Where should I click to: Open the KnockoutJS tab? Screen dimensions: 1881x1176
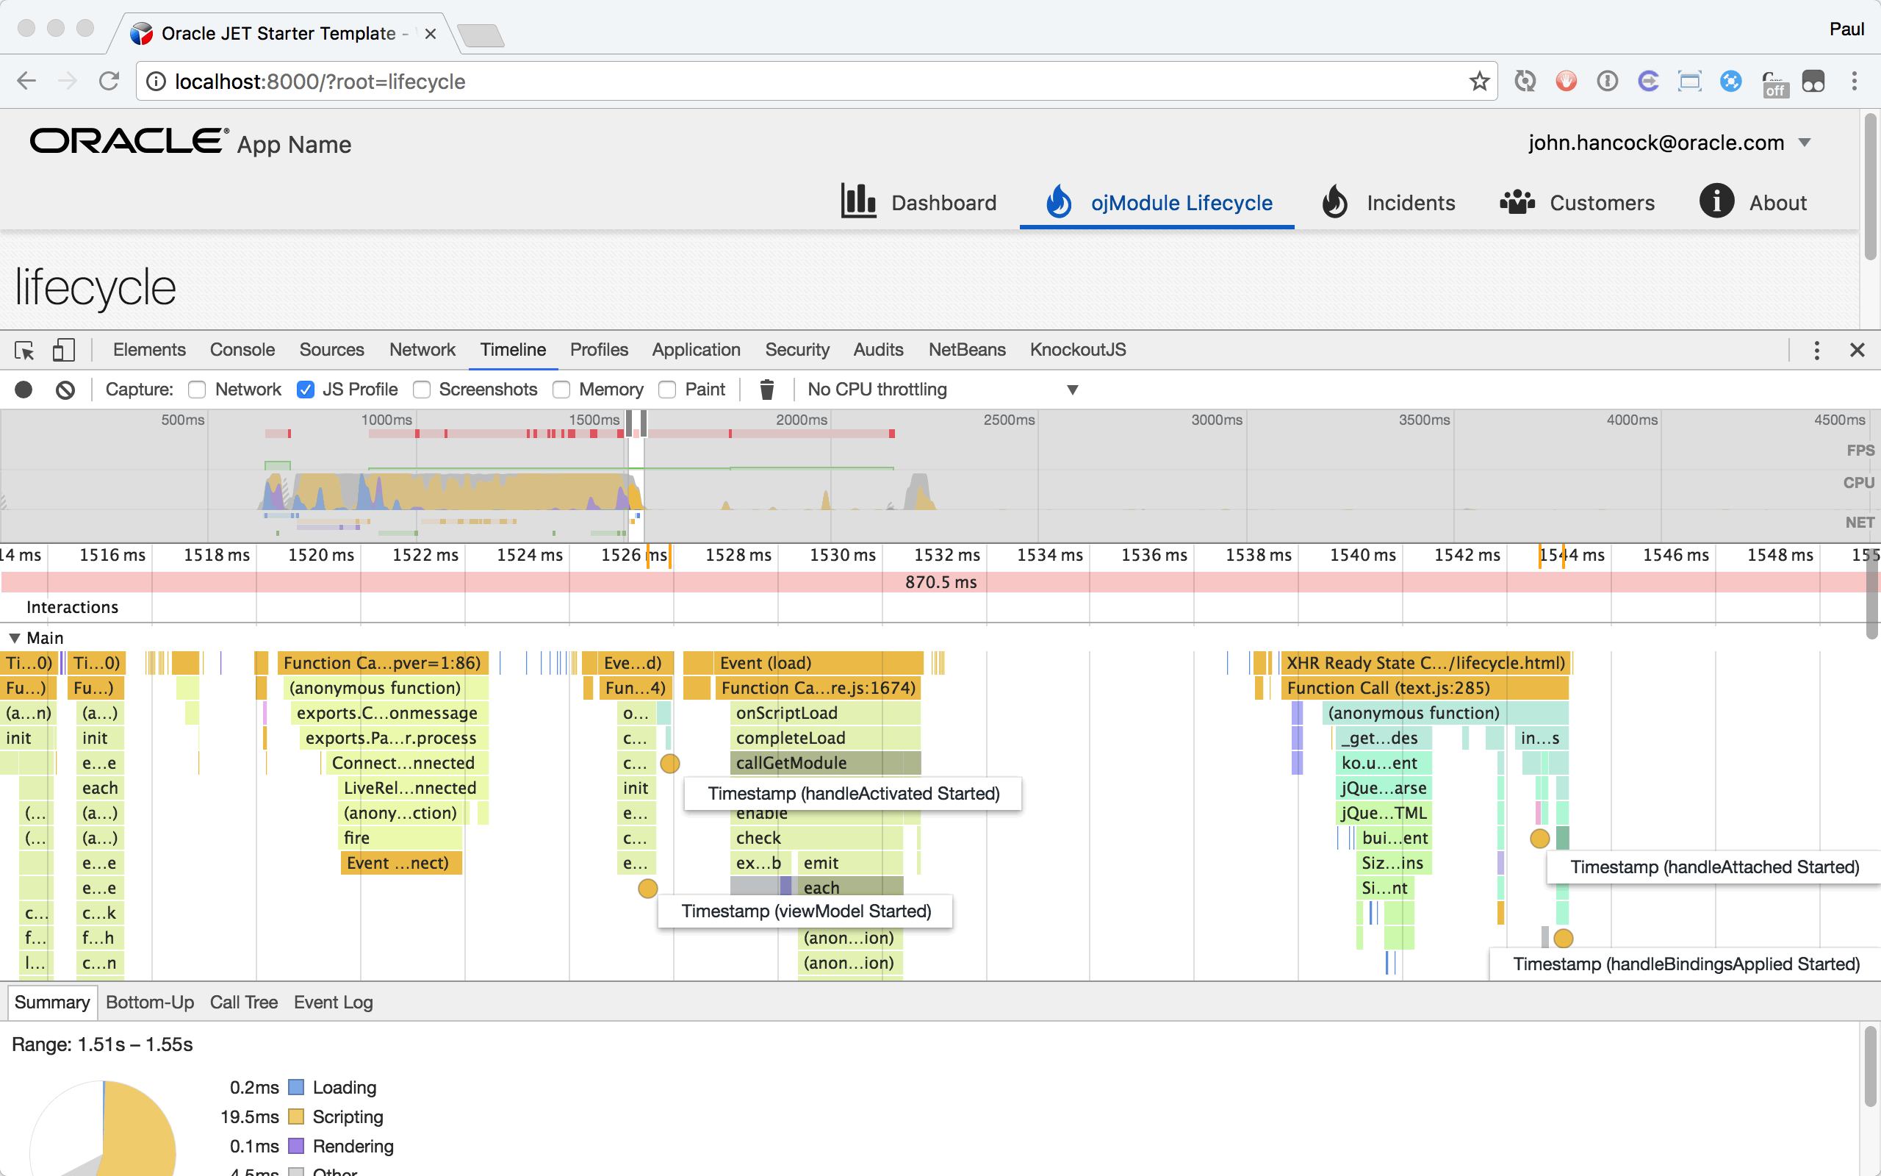pos(1077,350)
